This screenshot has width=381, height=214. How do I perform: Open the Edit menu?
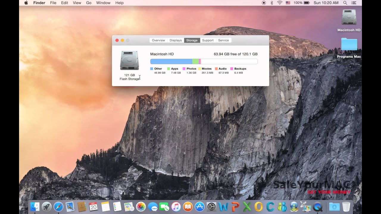[x=65, y=3]
